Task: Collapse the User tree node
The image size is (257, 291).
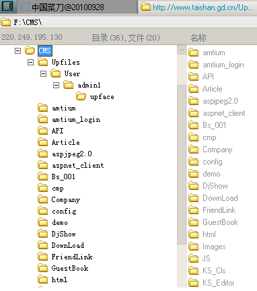Action: click(x=43, y=73)
